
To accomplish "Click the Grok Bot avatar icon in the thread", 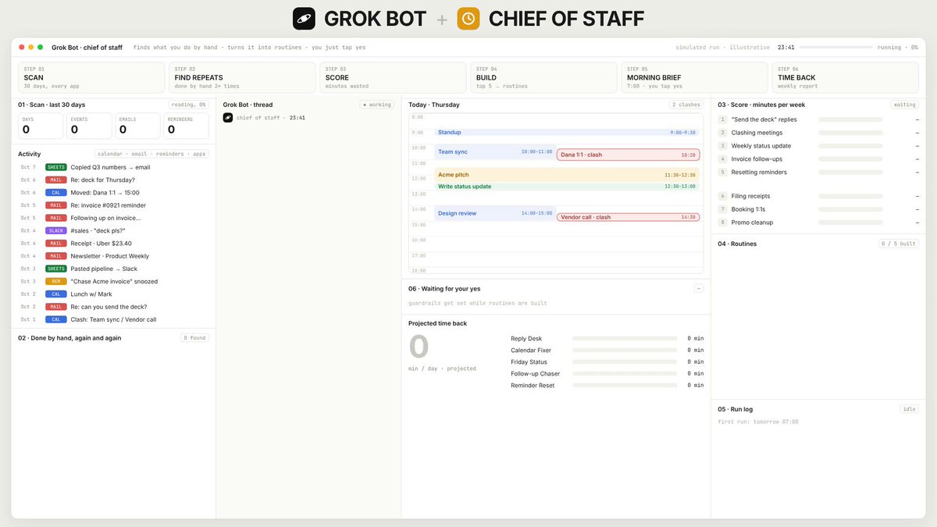I will (x=228, y=118).
